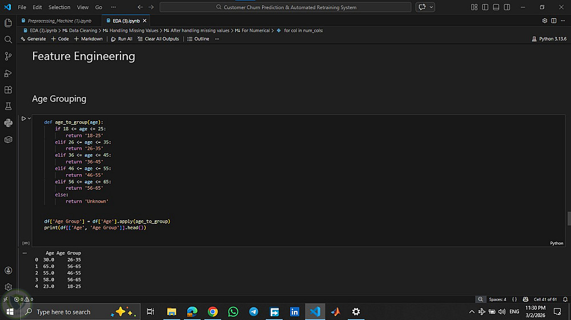The width and height of the screenshot is (571, 320).
Task: Clear All Outputs of notebook
Action: [x=158, y=39]
